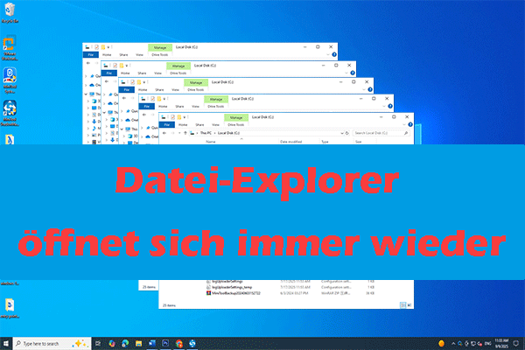
Task: Click the up-one-level arrow in the frontmost window
Action: [185, 133]
